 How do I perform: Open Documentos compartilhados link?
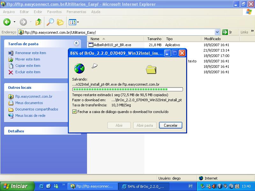pos(37,109)
